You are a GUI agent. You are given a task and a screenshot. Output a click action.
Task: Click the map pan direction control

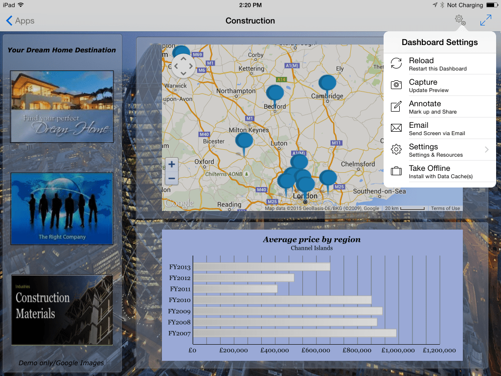click(183, 66)
